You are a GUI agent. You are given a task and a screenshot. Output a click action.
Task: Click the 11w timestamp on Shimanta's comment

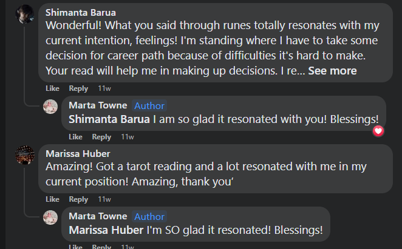104,88
